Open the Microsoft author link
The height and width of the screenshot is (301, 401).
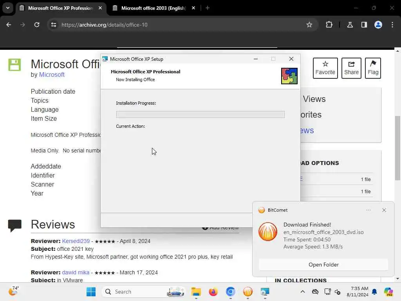(x=52, y=75)
